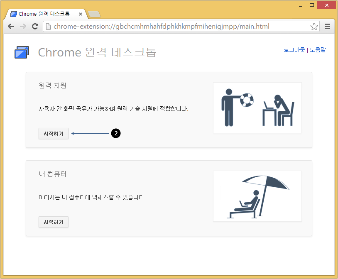Click 시작하기 under 내 컴퓨터

coord(54,222)
